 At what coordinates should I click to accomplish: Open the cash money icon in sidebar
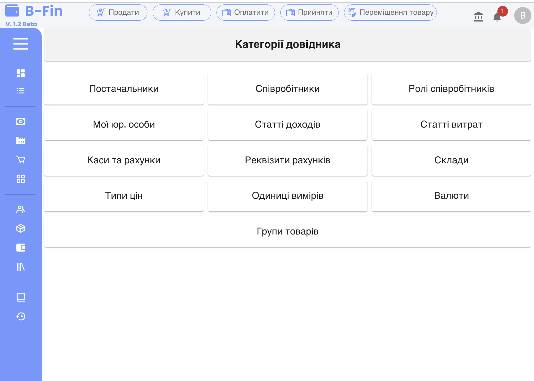tap(21, 121)
